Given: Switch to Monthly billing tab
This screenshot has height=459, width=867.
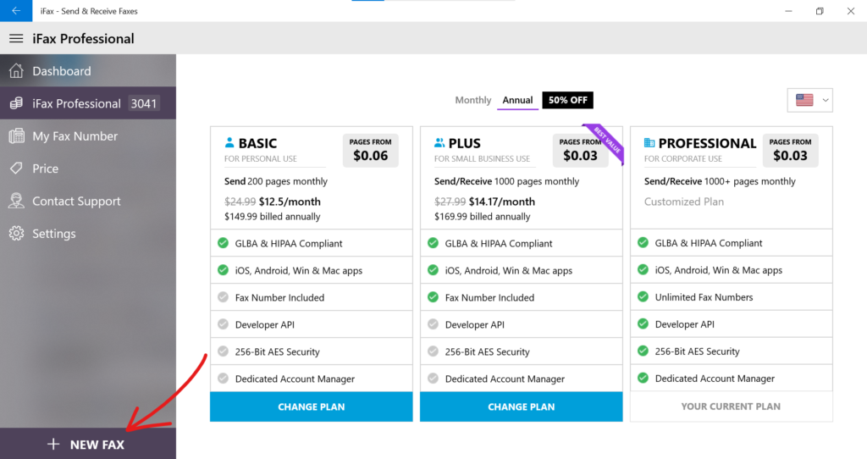Looking at the screenshot, I should (x=472, y=100).
